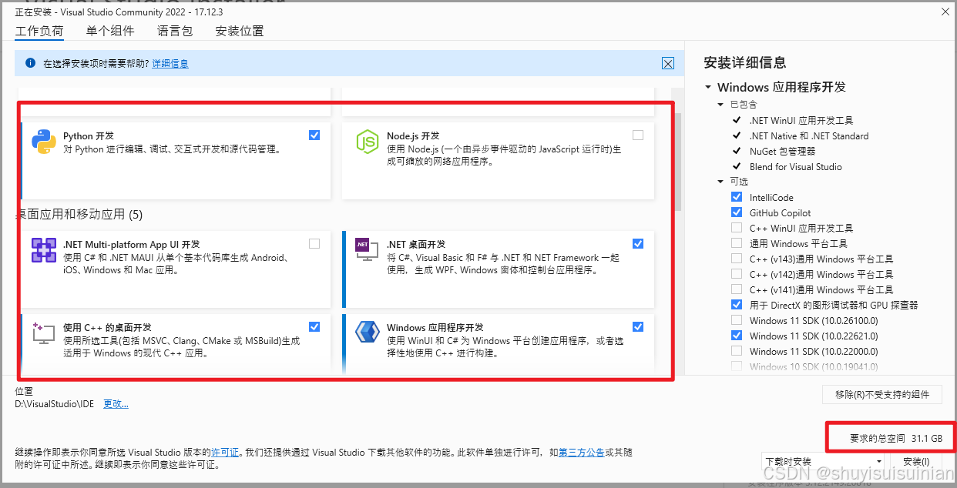The image size is (957, 488).
Task: Check 通用 Windows 平台工具 component
Action: [737, 243]
